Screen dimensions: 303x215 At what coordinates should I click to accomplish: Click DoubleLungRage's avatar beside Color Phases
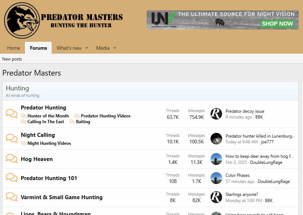pos(216,178)
